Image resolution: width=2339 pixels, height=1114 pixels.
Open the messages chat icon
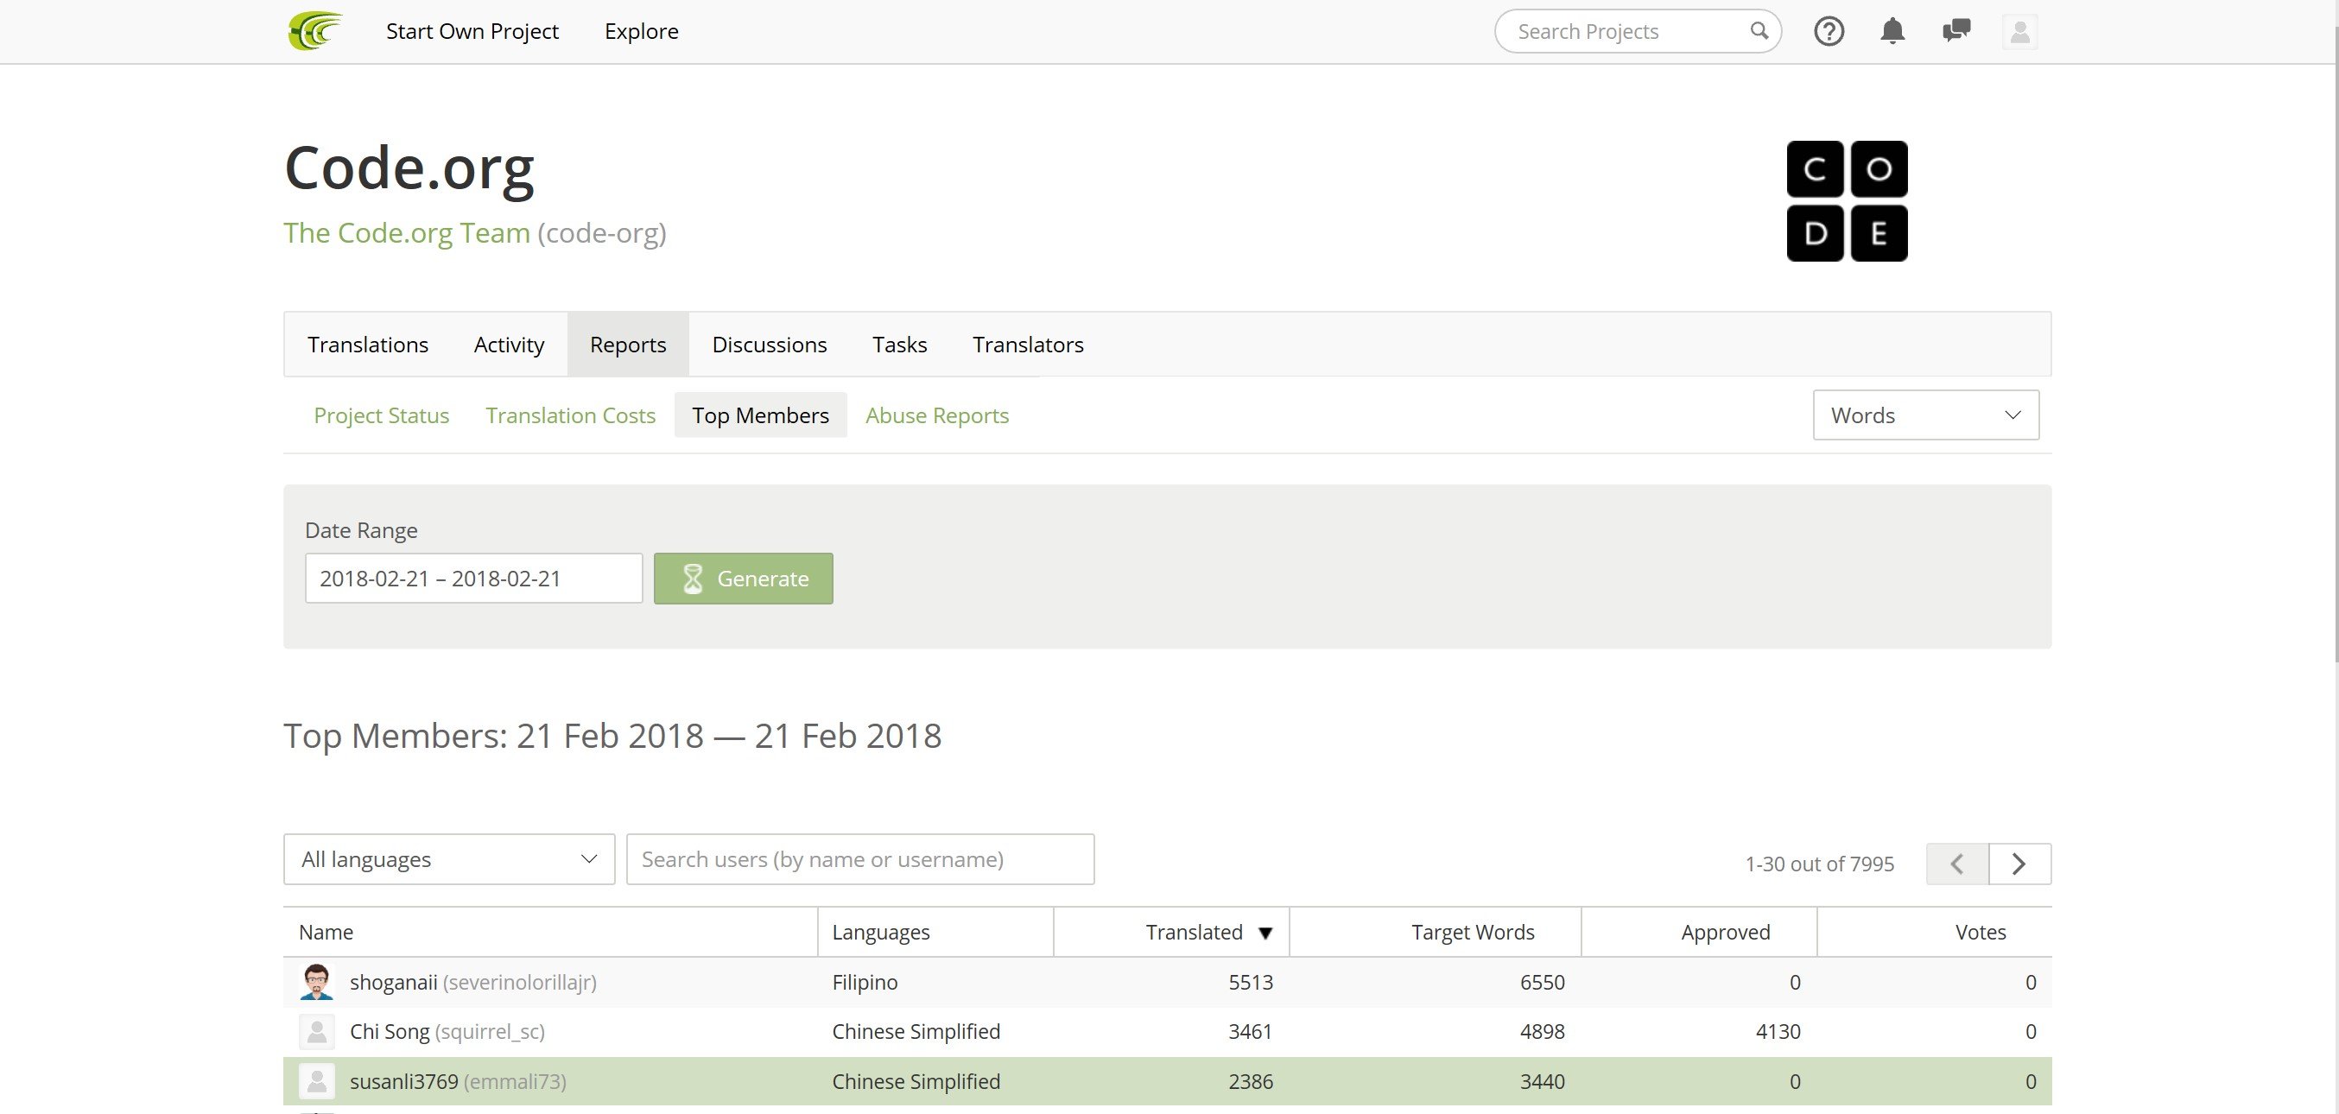pyautogui.click(x=1956, y=32)
